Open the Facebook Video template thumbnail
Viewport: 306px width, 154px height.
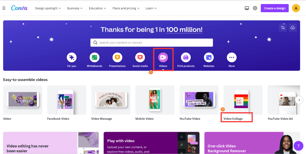67,100
